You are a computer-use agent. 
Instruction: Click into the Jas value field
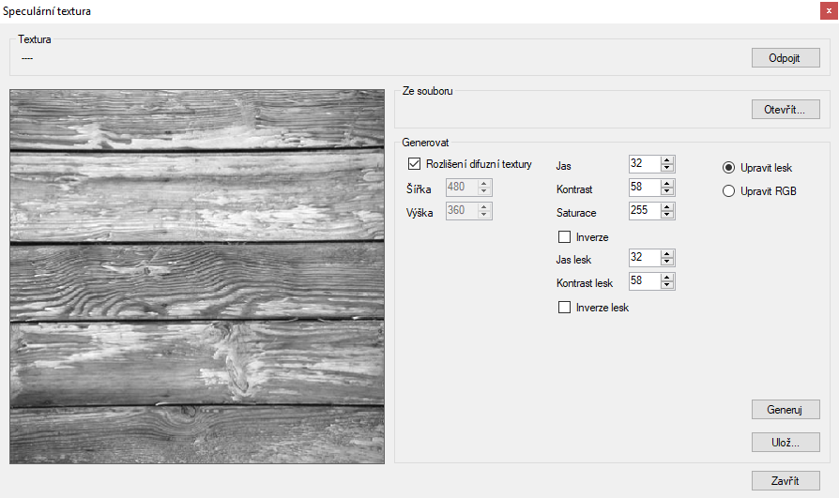pyautogui.click(x=644, y=164)
